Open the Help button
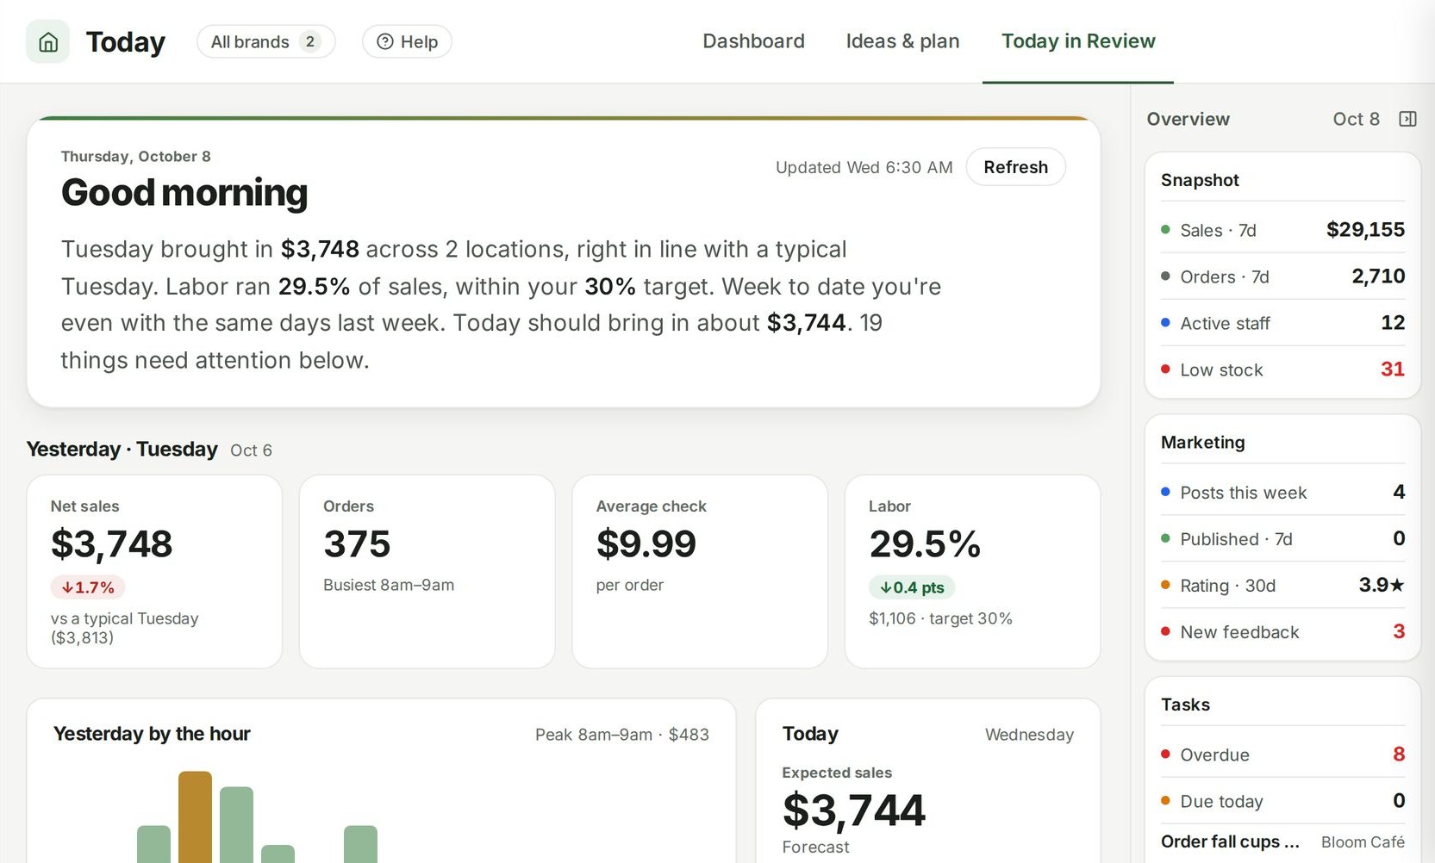1435x863 pixels. [x=407, y=41]
